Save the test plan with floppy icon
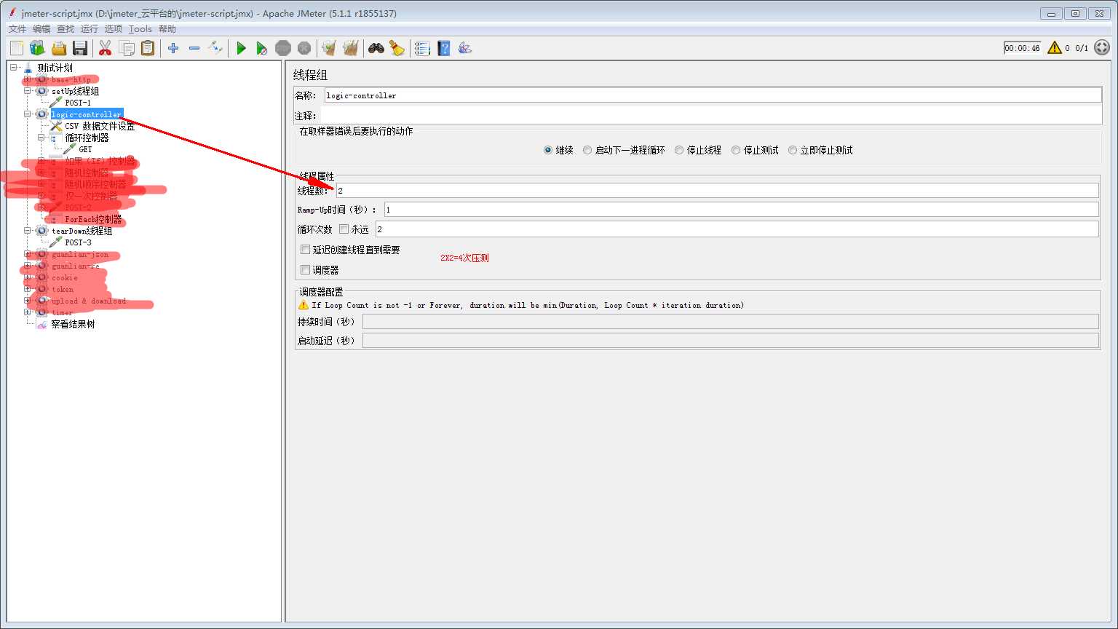1118x629 pixels. click(x=80, y=48)
